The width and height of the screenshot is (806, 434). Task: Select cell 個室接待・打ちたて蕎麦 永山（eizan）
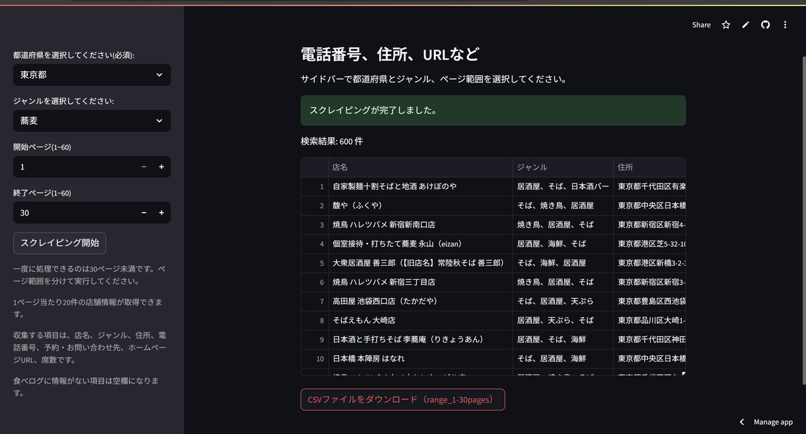click(x=420, y=244)
